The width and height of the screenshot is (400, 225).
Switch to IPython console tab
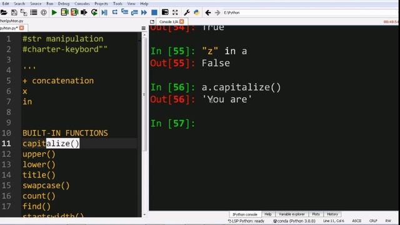(244, 214)
